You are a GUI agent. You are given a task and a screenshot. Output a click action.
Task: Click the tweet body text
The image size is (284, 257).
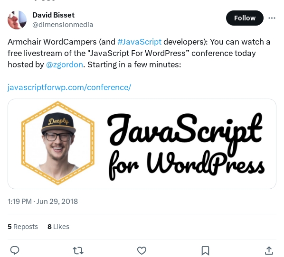point(139,53)
